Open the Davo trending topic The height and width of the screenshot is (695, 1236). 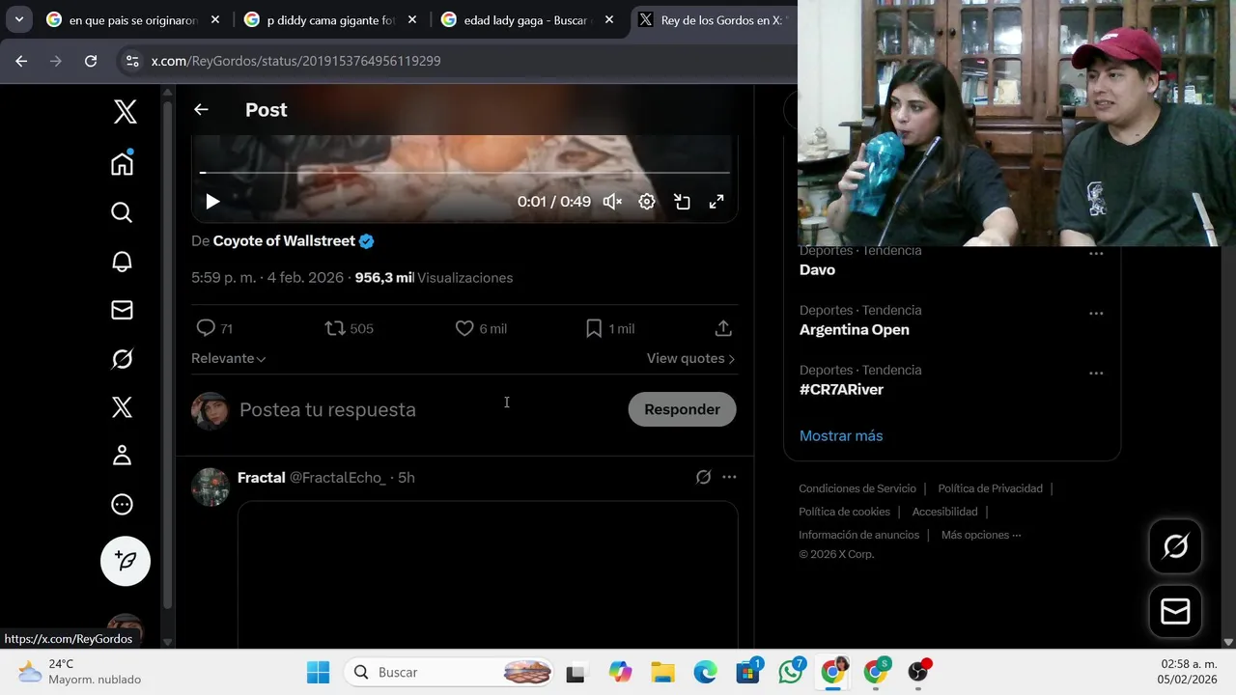point(817,270)
